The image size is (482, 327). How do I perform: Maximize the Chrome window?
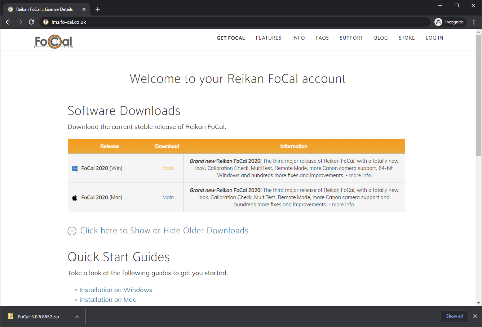point(457,5)
